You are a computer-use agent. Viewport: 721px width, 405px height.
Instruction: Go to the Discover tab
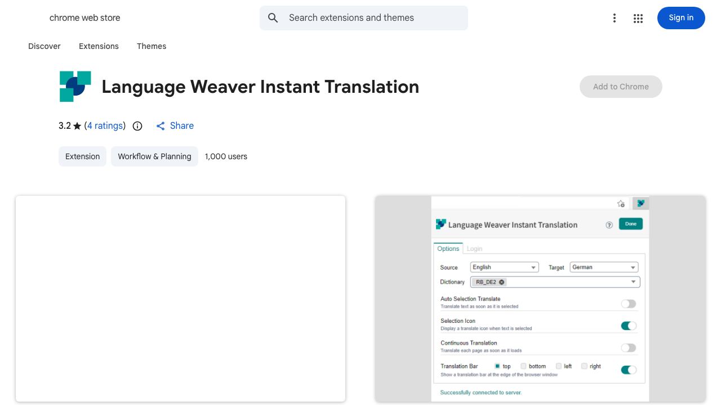tap(44, 46)
